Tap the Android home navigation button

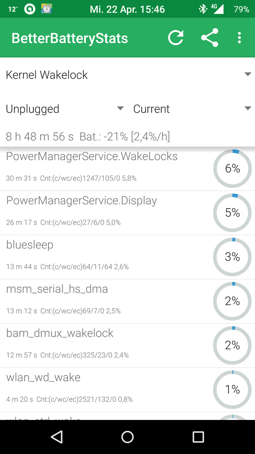coord(127,437)
